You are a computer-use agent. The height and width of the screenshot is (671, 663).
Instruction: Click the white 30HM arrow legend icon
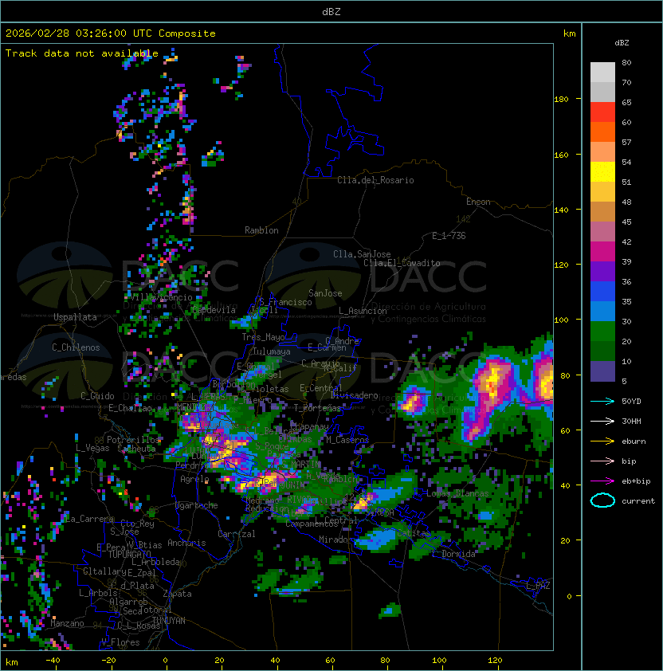point(602,421)
